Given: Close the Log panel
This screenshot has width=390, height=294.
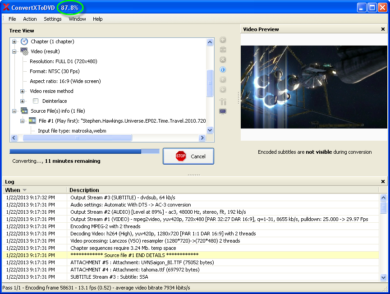Looking at the screenshot, I should tap(383, 182).
